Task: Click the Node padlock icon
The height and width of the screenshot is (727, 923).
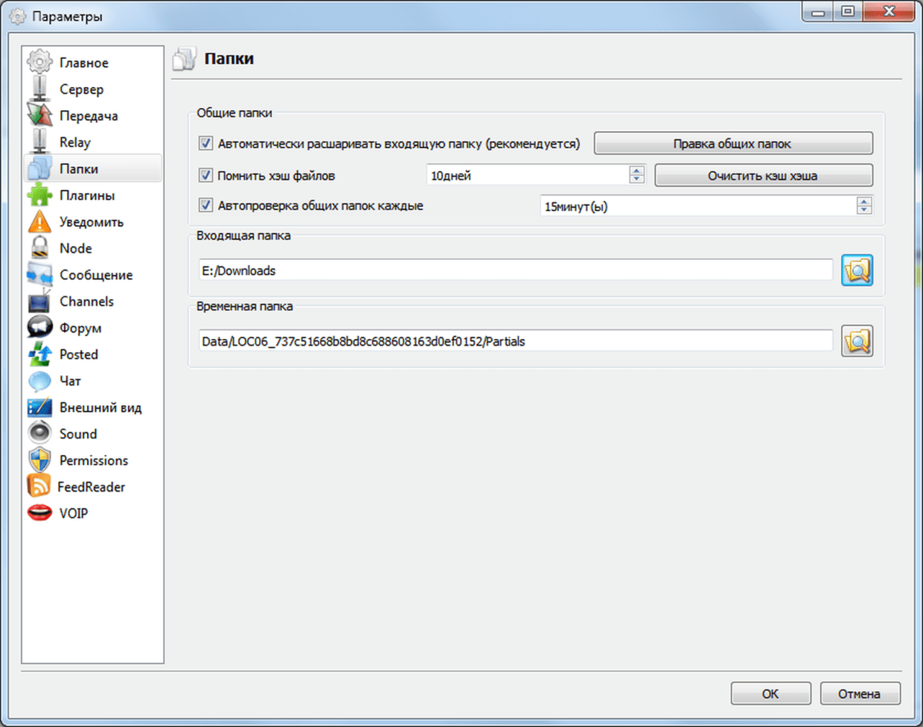Action: tap(39, 248)
